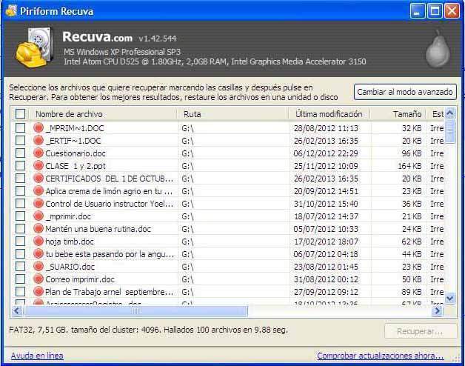Click red status icon beside _SUARIO.doc
This screenshot has height=366, width=465.
coord(39,267)
